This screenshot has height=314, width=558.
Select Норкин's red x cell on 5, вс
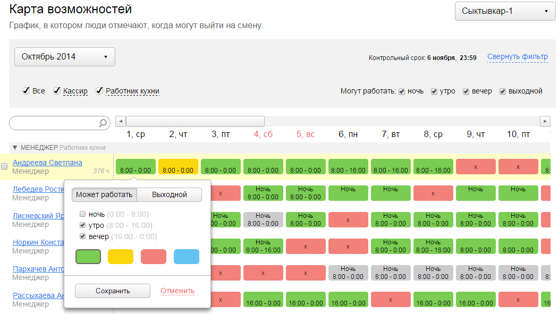(x=306, y=246)
